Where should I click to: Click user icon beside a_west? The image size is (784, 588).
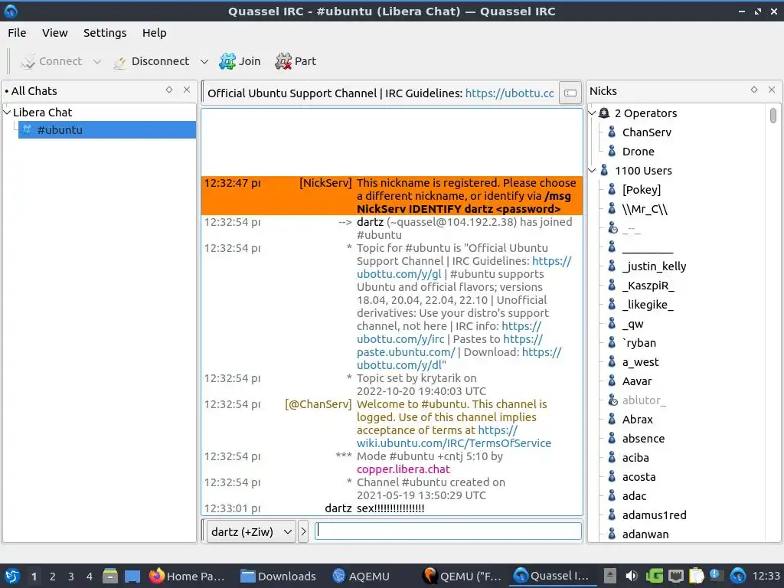click(x=612, y=362)
